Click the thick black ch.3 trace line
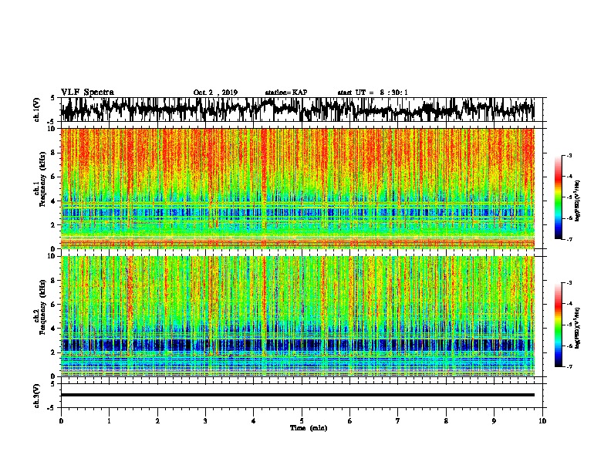Screen dimensions: 611x472 pos(298,395)
